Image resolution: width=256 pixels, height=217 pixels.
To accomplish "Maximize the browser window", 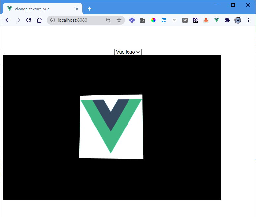I will click(233, 5).
